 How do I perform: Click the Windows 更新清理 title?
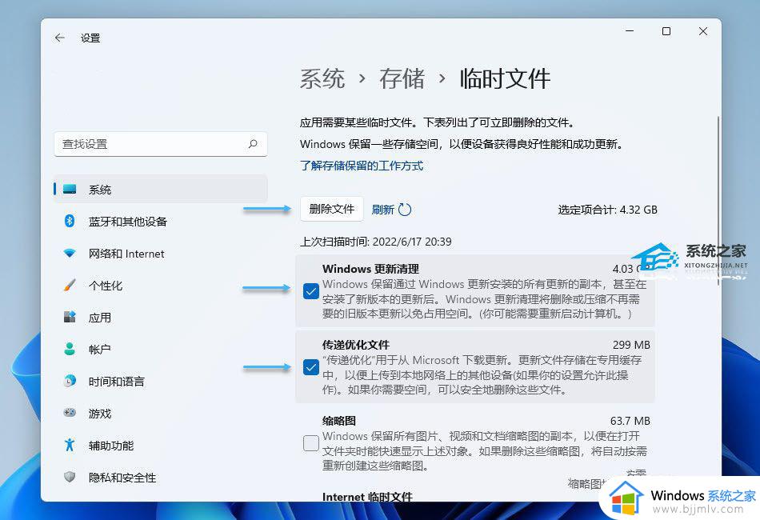[x=370, y=269]
